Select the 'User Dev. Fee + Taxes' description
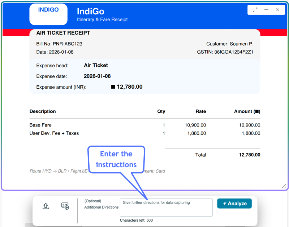 coord(54,133)
